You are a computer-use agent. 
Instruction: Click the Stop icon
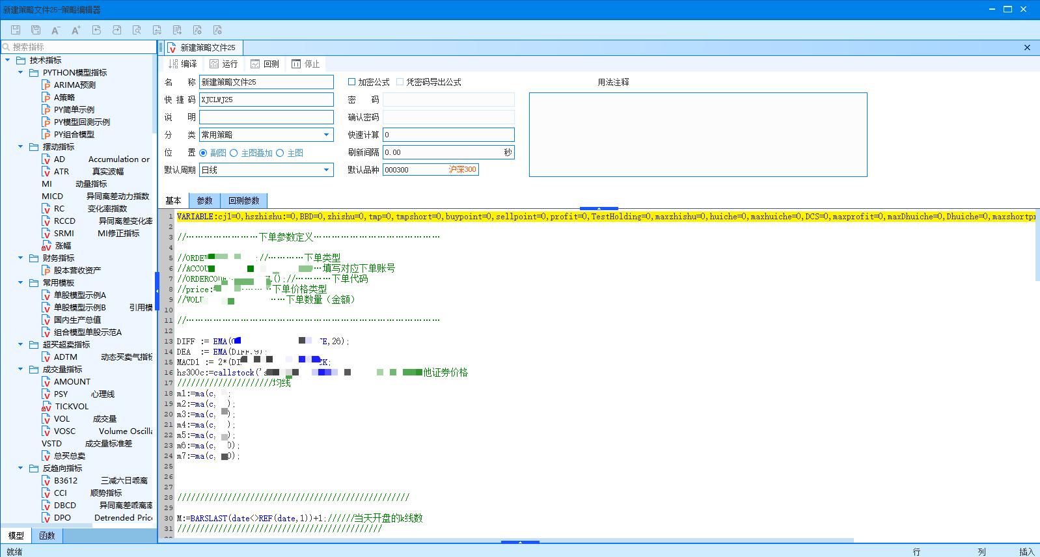click(x=296, y=64)
